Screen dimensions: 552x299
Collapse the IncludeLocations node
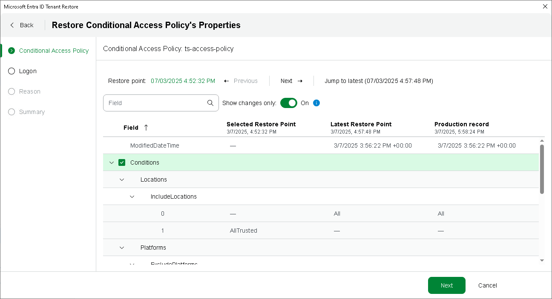coord(132,196)
